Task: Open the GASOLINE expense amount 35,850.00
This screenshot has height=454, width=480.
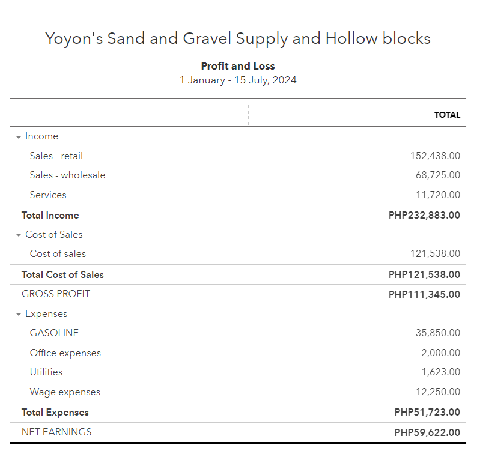Action: click(x=437, y=333)
